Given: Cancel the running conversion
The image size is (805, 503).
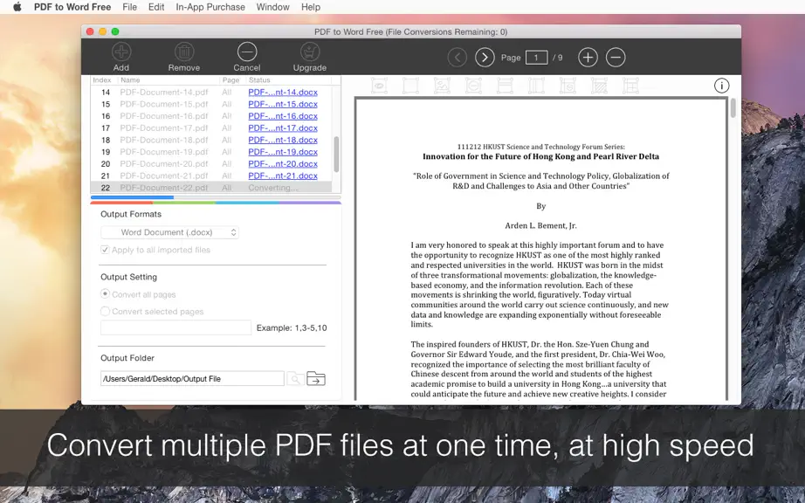Looking at the screenshot, I should (x=247, y=52).
